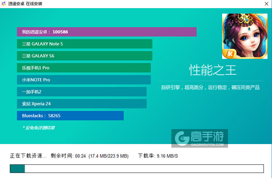
Task: Click the installer logo icon in title bar
Action: point(4,4)
